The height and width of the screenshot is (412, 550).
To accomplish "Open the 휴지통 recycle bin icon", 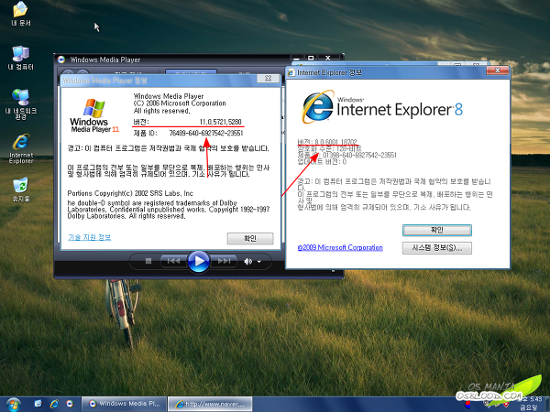I will 21,190.
